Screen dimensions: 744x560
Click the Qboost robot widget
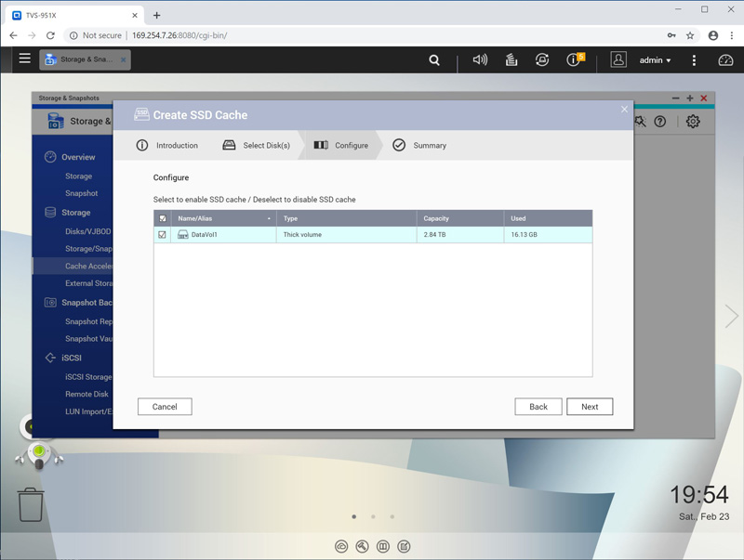pos(39,454)
